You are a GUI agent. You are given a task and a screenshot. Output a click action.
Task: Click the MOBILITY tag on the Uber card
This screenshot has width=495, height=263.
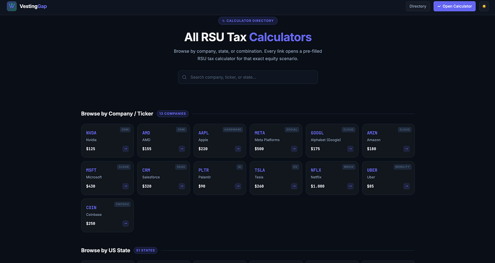tap(402, 167)
